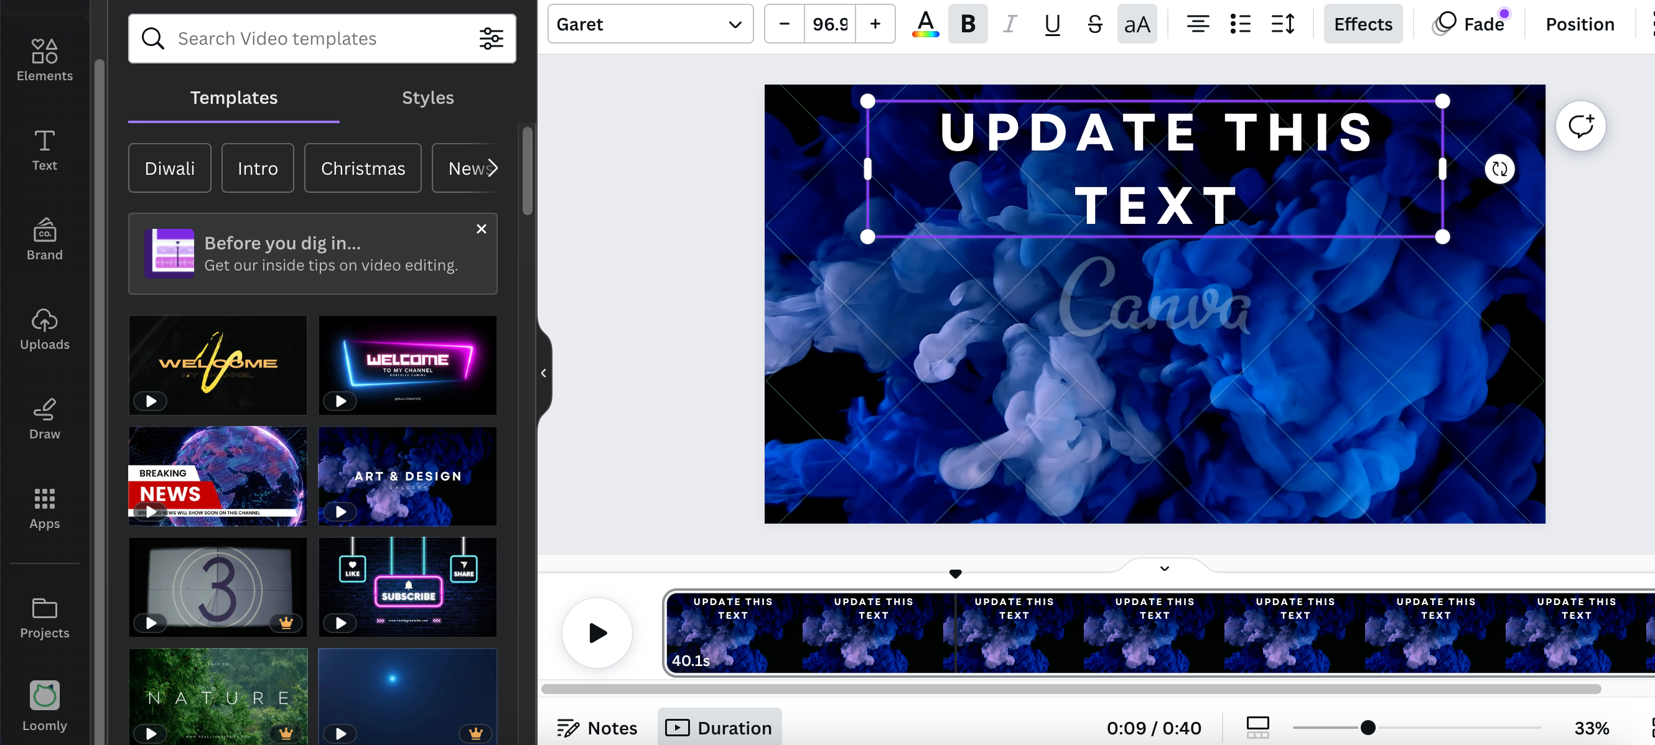Toggle italic formatting
The image size is (1655, 745).
[1009, 24]
